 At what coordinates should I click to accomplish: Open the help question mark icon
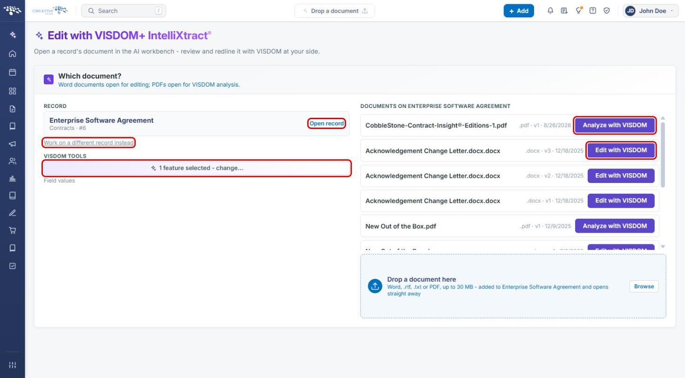[593, 11]
